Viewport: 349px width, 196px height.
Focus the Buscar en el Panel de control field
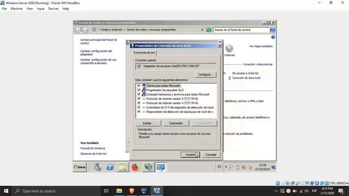(x=241, y=30)
